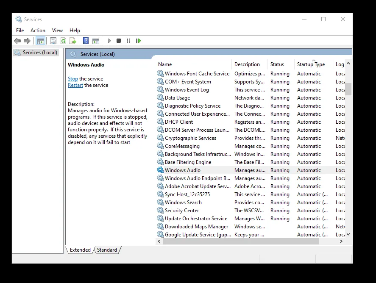This screenshot has height=283, width=376.
Task: Click the Stop the service link
Action: 72,78
